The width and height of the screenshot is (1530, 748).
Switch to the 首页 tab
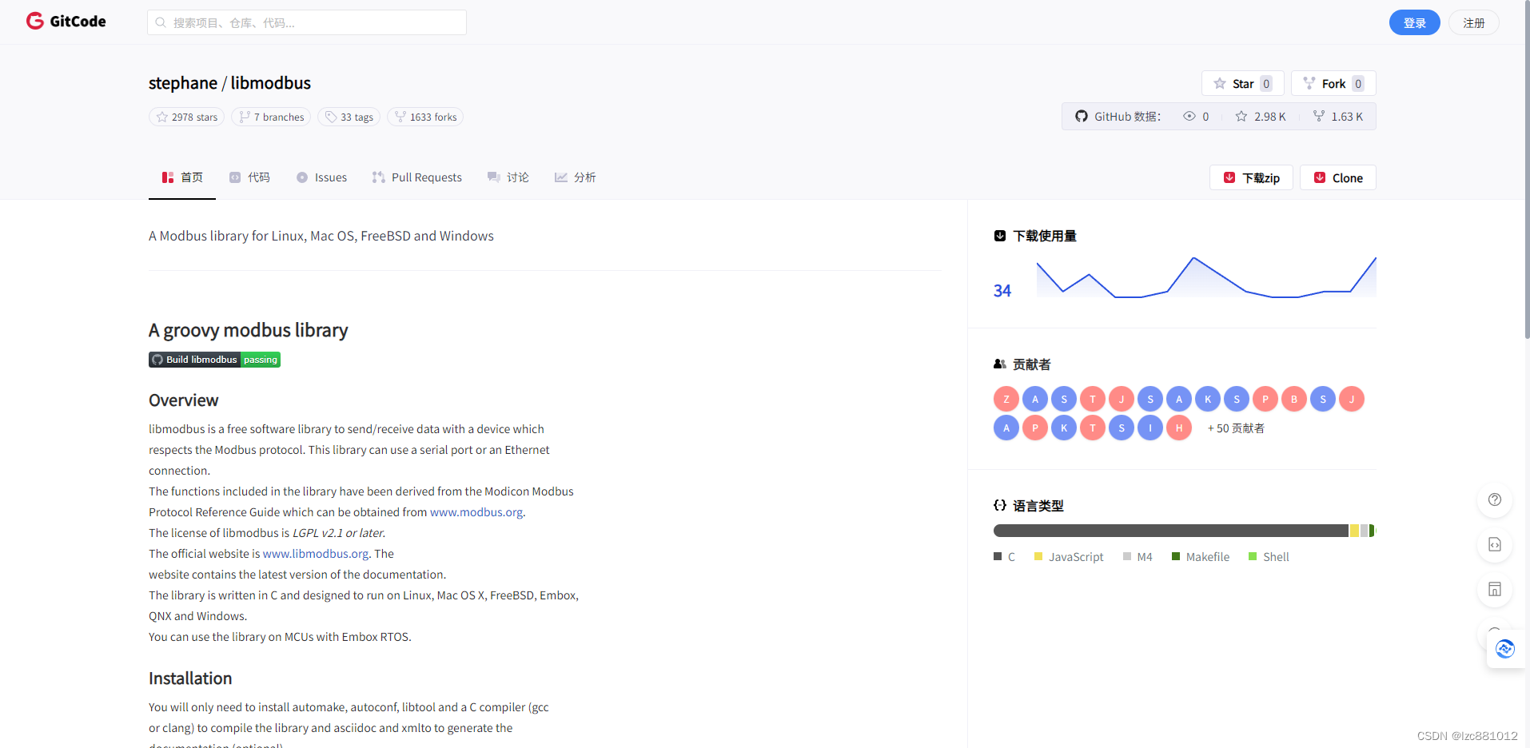182,177
